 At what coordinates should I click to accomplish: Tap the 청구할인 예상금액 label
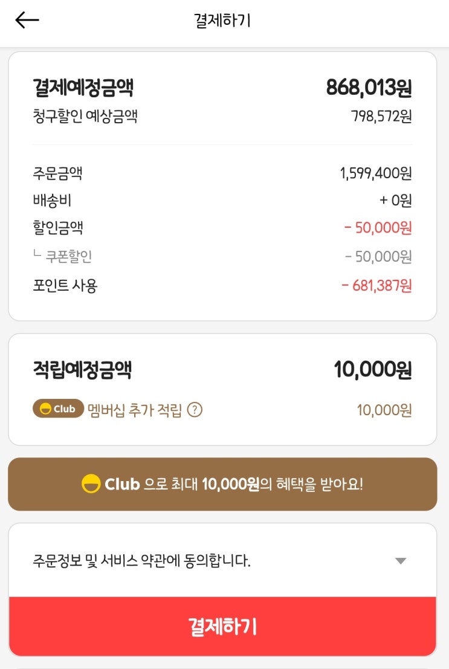(85, 116)
